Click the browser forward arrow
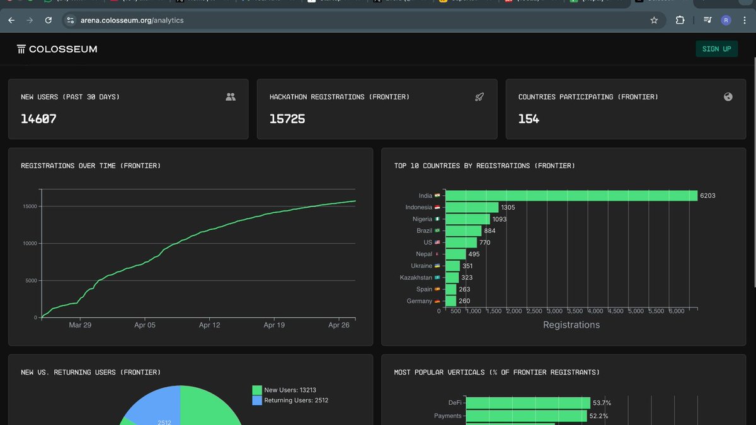 (x=30, y=20)
